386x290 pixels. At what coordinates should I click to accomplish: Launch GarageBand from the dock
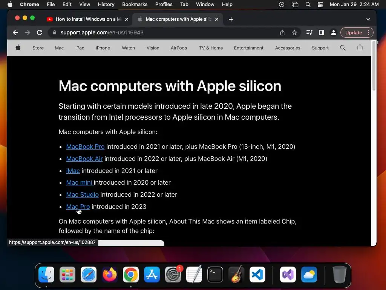(236, 274)
